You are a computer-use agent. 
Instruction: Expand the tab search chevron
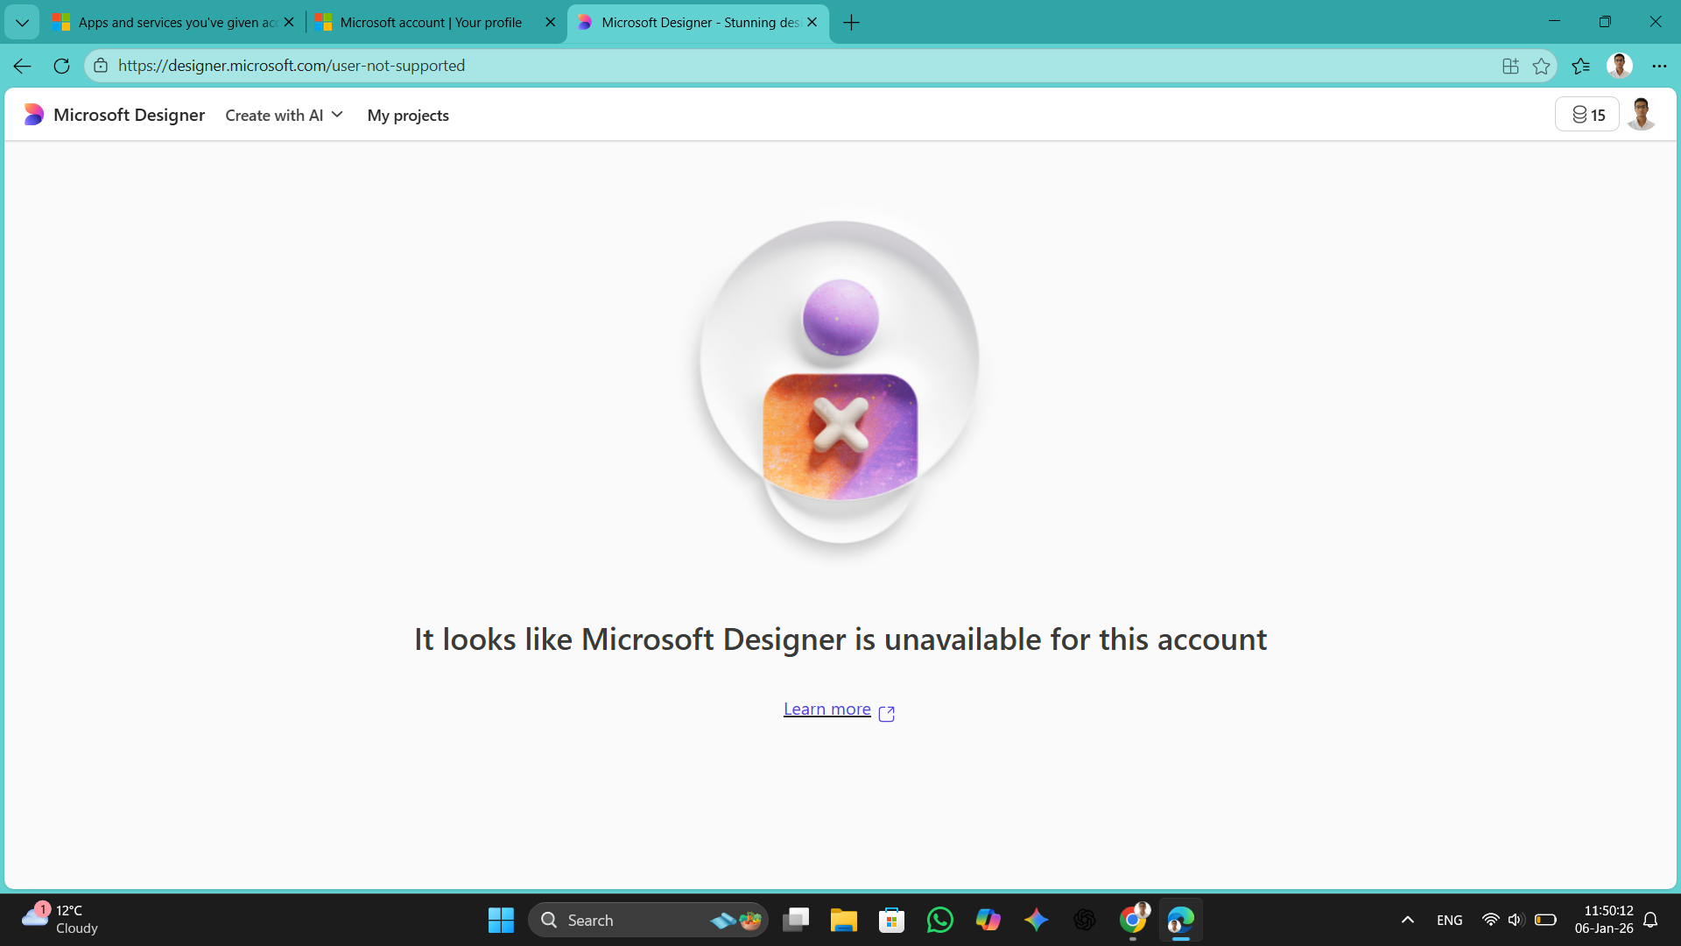[22, 22]
